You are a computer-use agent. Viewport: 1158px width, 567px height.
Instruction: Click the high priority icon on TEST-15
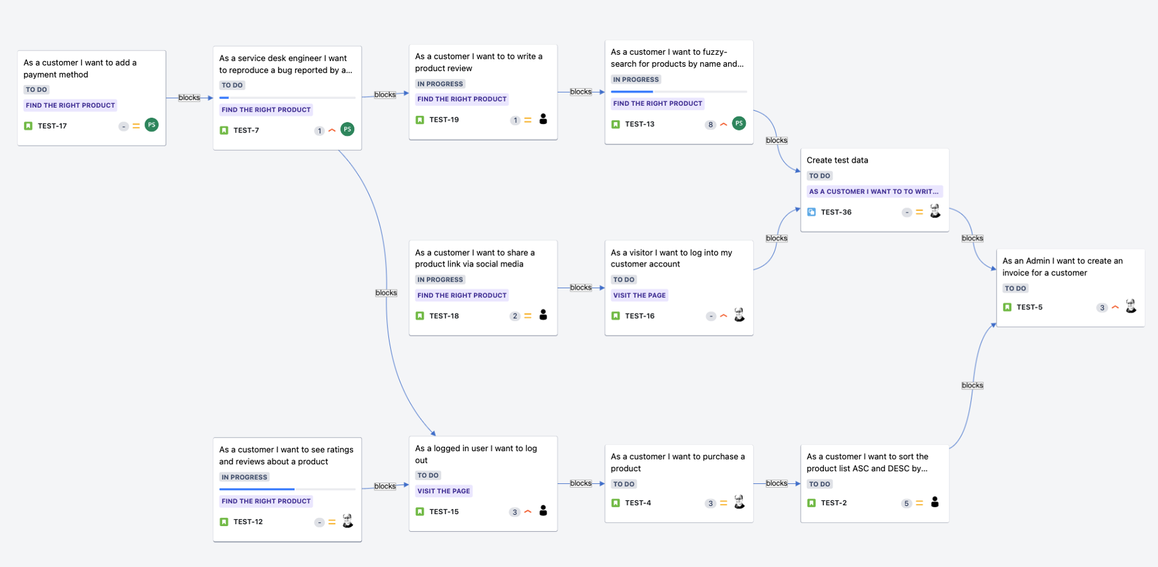[x=528, y=512]
